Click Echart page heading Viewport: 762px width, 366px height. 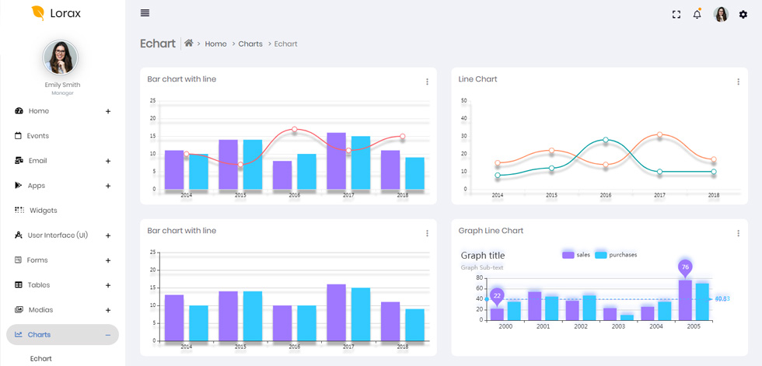[157, 44]
